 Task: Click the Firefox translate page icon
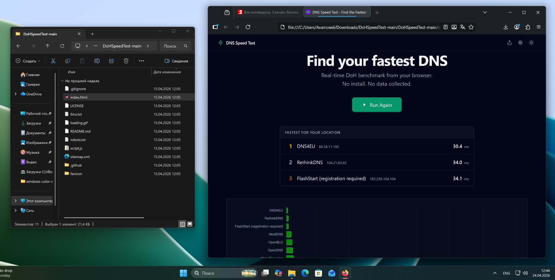pyautogui.click(x=462, y=27)
